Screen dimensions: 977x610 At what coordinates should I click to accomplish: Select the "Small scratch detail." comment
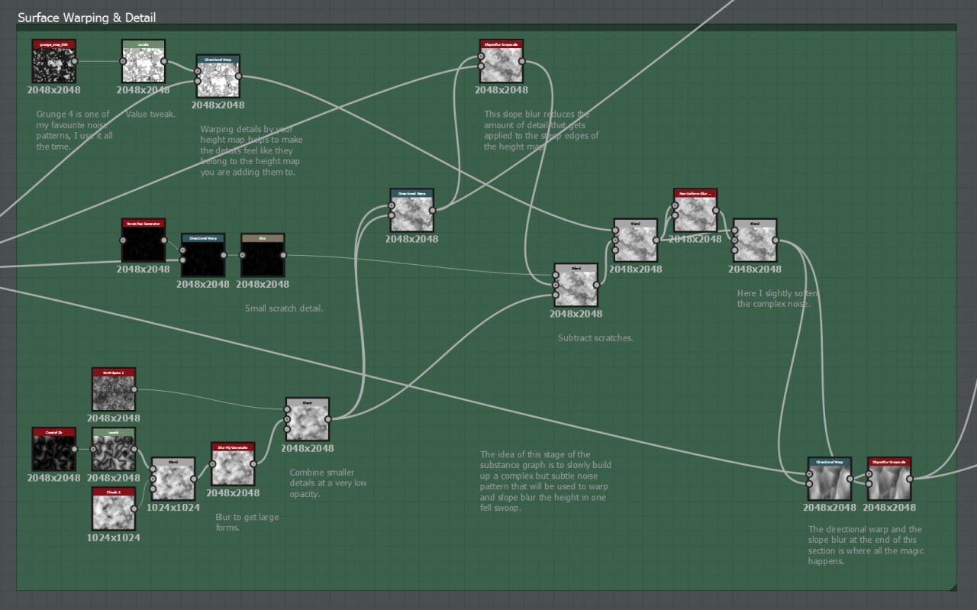click(x=284, y=309)
